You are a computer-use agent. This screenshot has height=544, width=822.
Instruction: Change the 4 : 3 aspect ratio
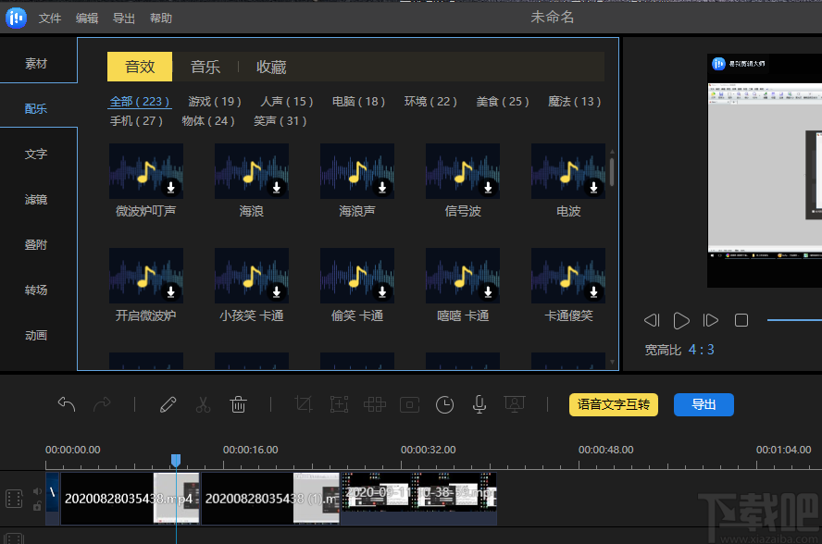point(701,350)
